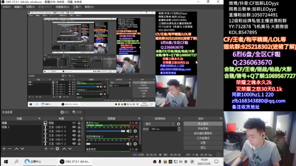The image size is (296, 166).
Task: Select 场景 2 in scene list
Action: tap(21, 127)
